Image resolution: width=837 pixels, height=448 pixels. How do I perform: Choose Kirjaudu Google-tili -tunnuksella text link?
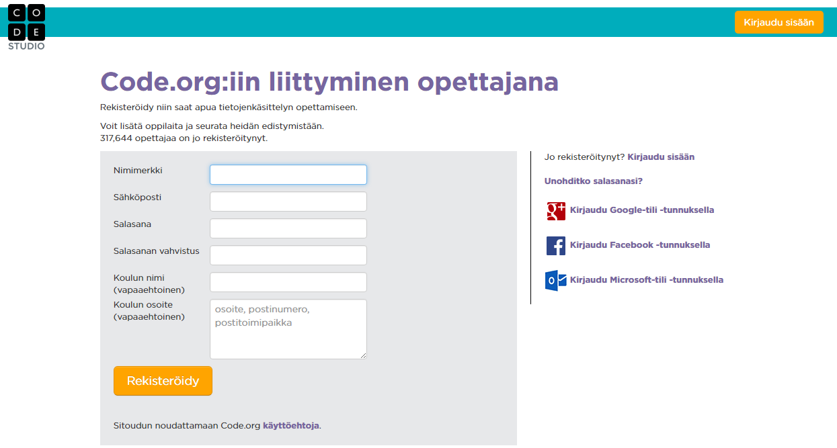641,210
